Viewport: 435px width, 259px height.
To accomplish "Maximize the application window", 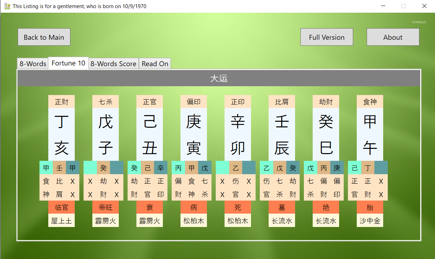I will [404, 6].
